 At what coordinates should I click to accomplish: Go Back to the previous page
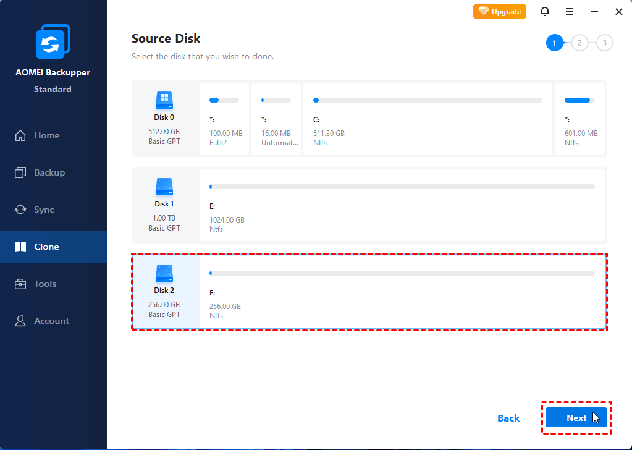[508, 418]
